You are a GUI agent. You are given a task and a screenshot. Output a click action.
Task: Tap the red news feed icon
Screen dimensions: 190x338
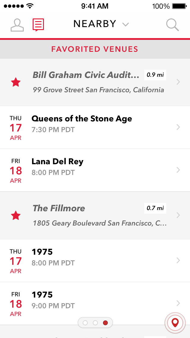pyautogui.click(x=38, y=25)
